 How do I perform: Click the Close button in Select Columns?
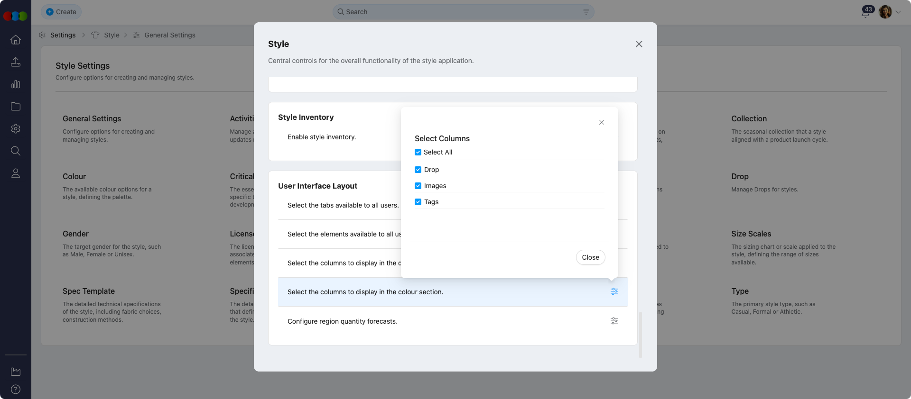click(x=591, y=257)
